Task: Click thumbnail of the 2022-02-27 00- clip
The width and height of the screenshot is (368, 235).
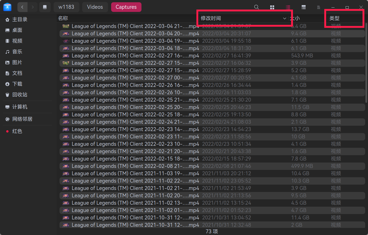Action: (66, 78)
